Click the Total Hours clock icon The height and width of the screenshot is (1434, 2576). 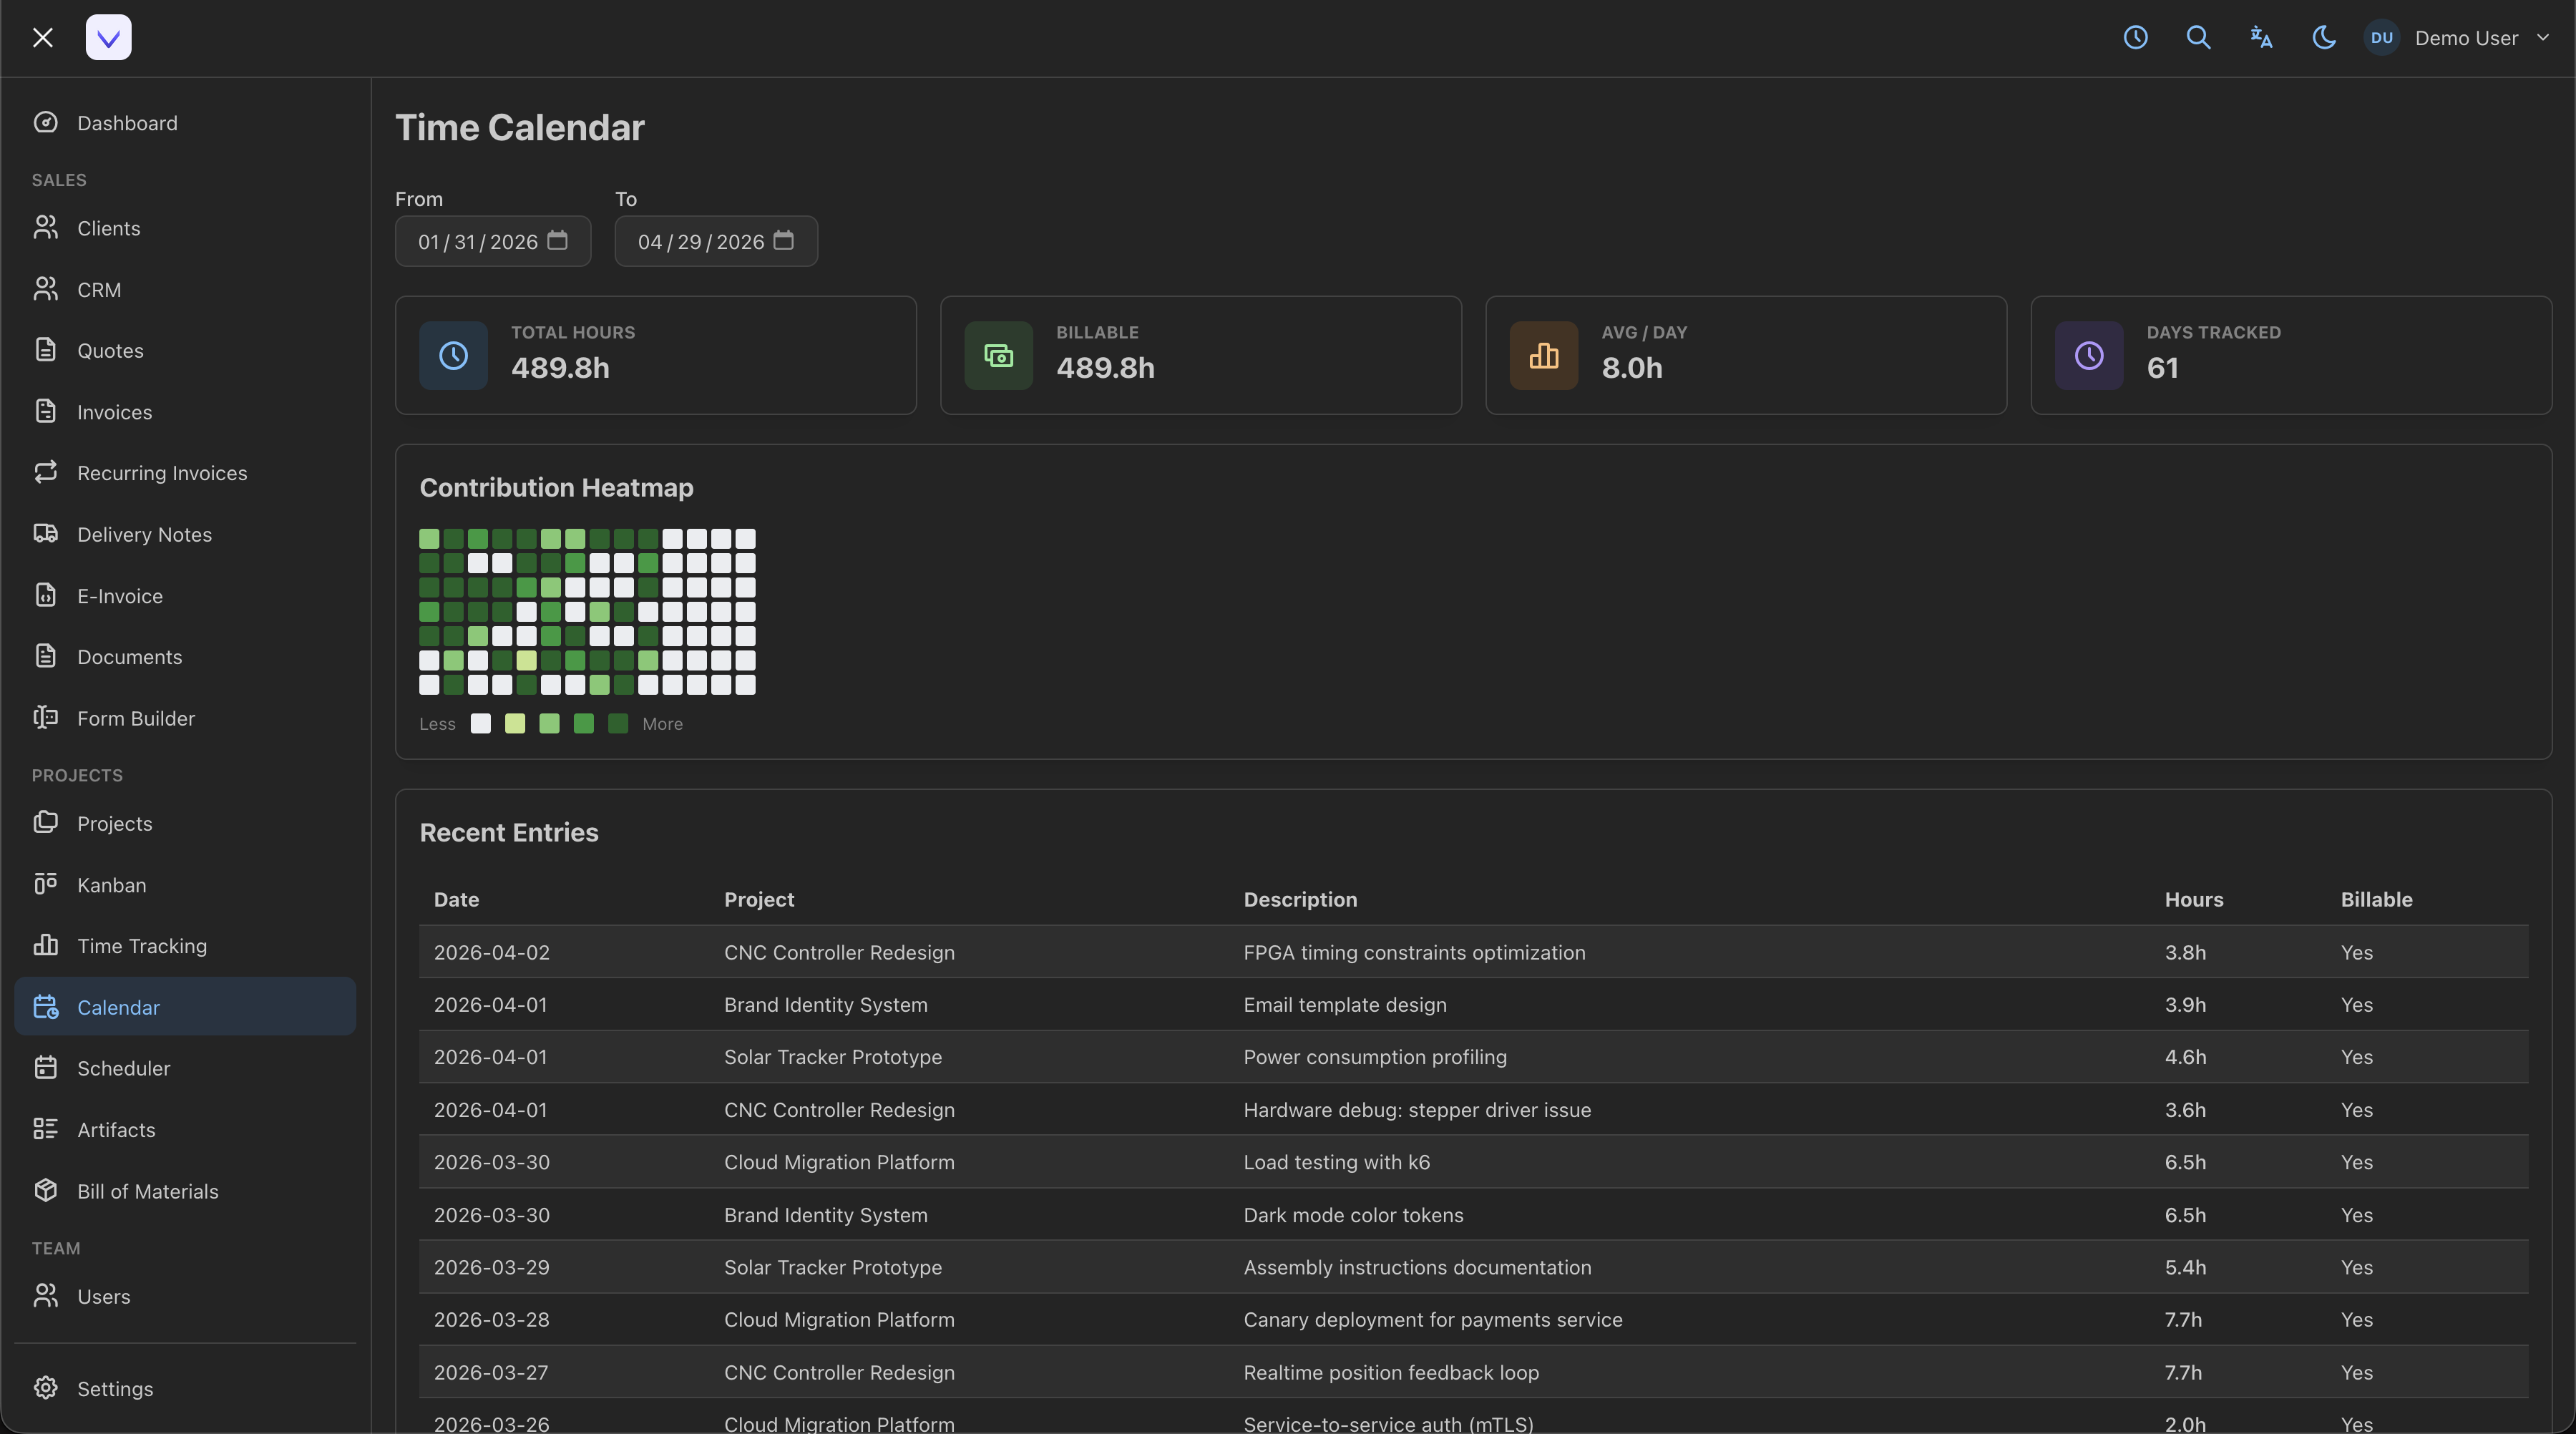pos(453,355)
